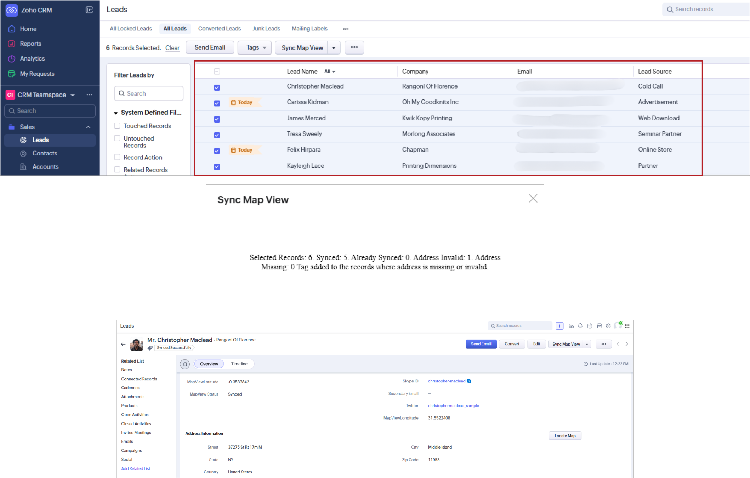Click the Clear selection link

[172, 48]
